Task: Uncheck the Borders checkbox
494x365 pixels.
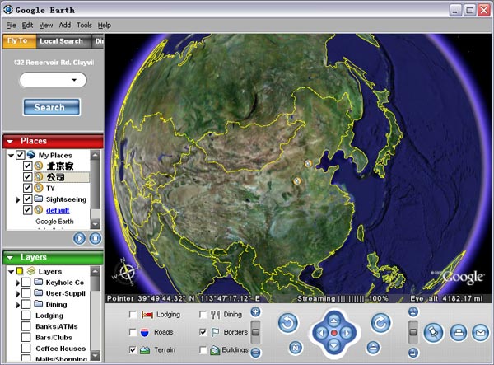Action: (203, 332)
